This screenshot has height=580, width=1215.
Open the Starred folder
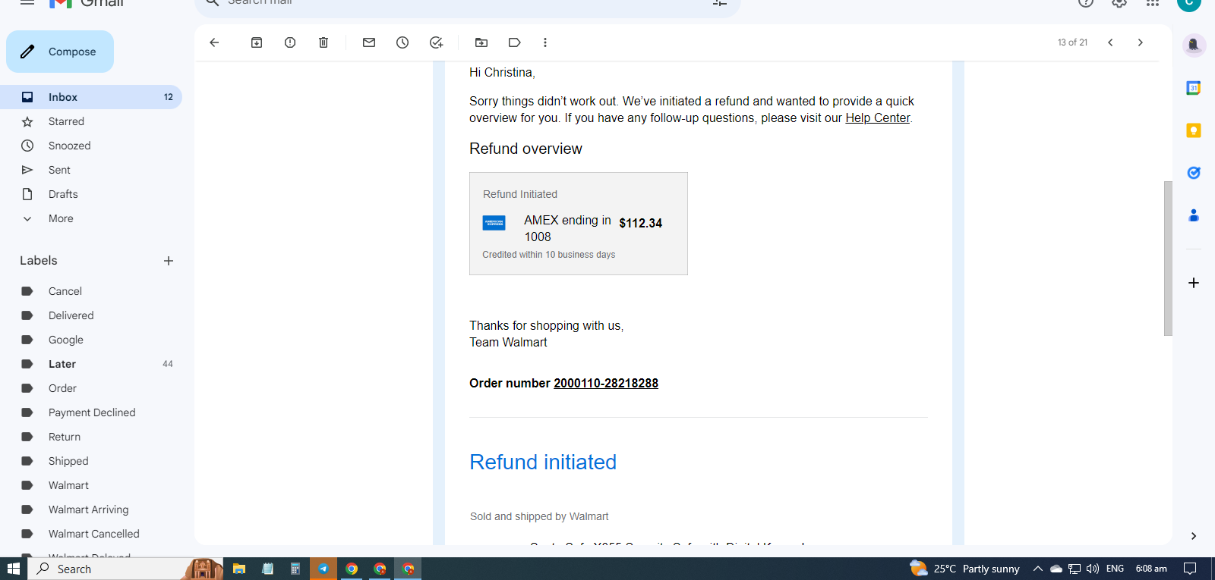pos(91,121)
